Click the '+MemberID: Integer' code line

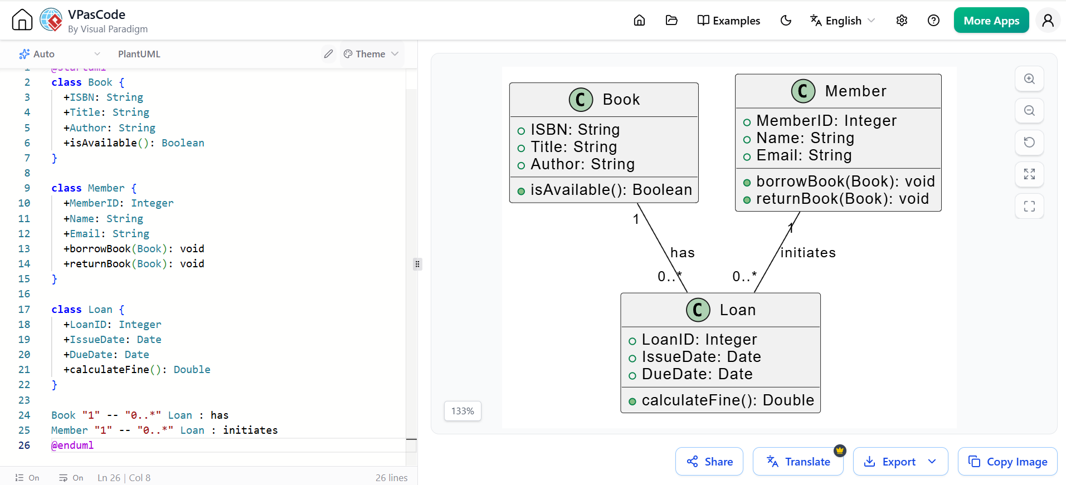pyautogui.click(x=119, y=203)
